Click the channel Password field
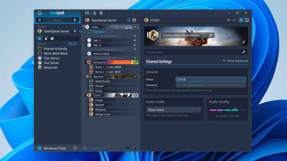Viewport: 287px width, 161px height. pyautogui.click(x=211, y=85)
